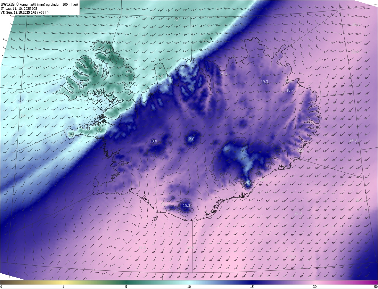Image resolution: width=378 pixels, height=289 pixels.
Task: Click the 18.7 value in the northeast
Action: [290, 90]
